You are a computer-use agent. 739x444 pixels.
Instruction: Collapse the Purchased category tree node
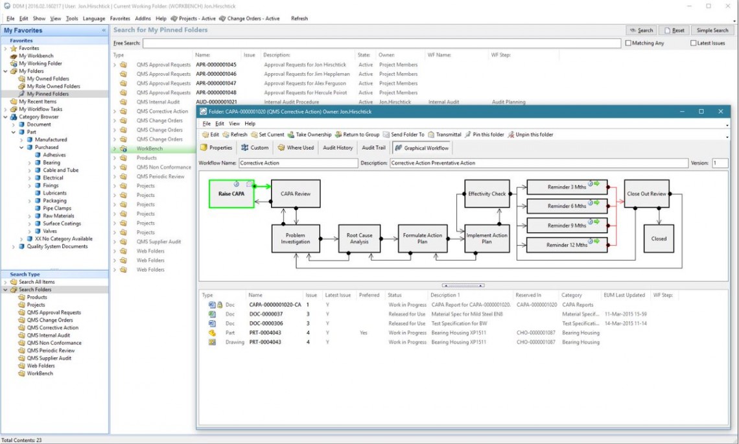(21, 147)
